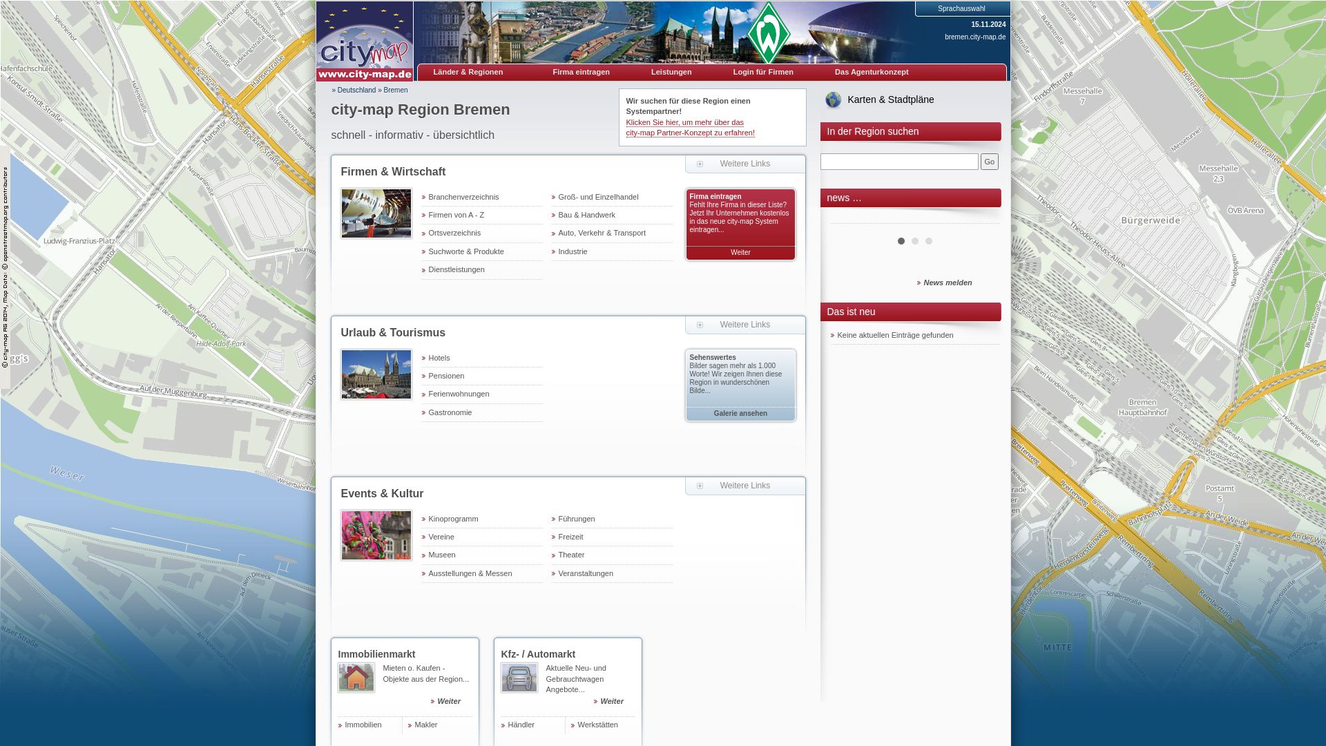Click the region search input field

(x=899, y=162)
